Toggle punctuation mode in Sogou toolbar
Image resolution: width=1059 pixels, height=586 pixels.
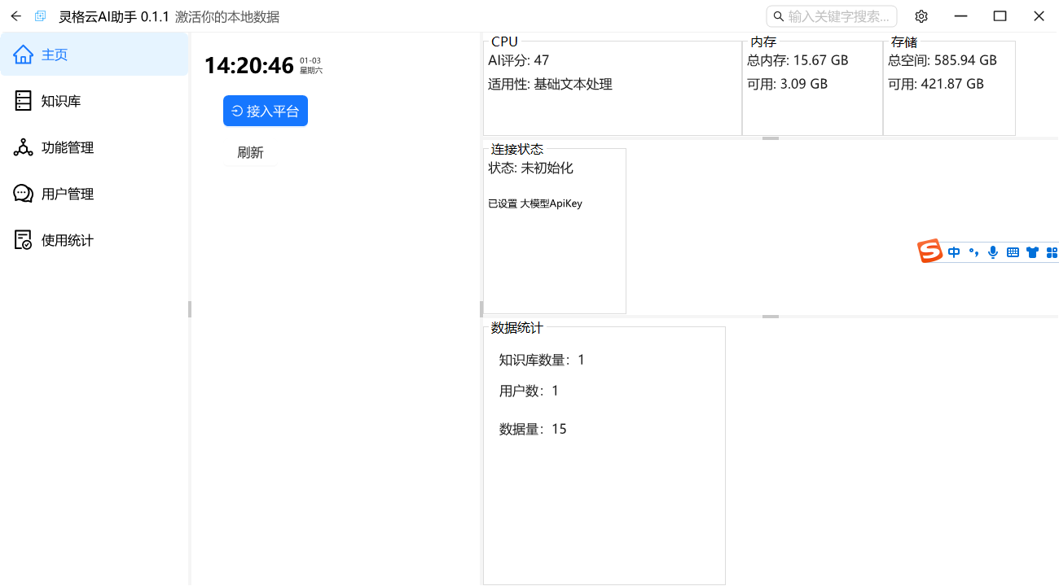pos(973,251)
